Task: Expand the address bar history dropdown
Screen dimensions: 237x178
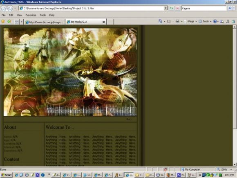Action: (x=165, y=8)
